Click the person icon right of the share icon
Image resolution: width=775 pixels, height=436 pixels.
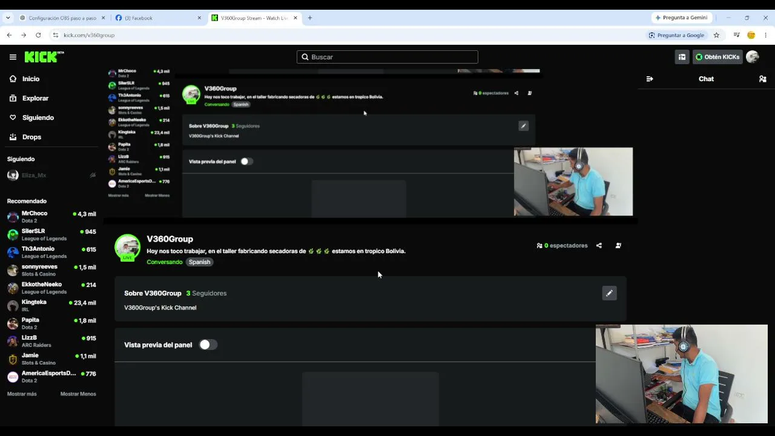coord(618,245)
